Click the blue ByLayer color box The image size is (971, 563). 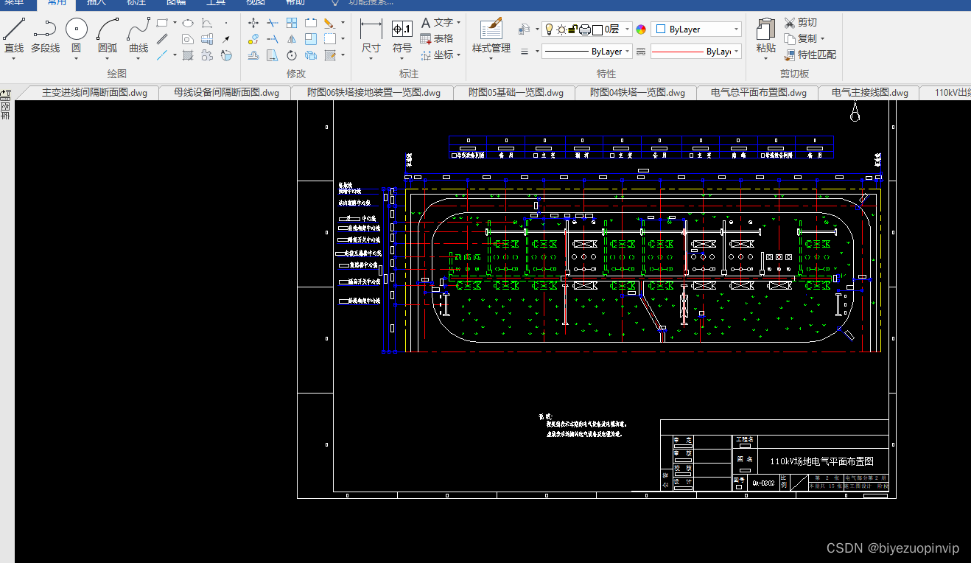click(661, 29)
